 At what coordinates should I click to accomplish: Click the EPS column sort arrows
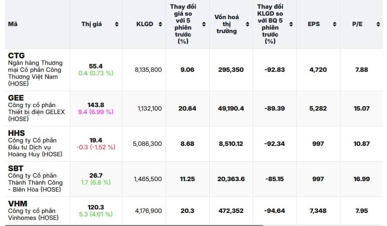click(335, 24)
